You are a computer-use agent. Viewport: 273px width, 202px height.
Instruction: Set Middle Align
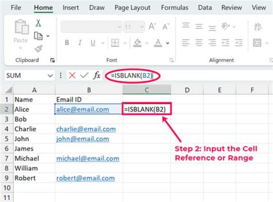(199, 27)
